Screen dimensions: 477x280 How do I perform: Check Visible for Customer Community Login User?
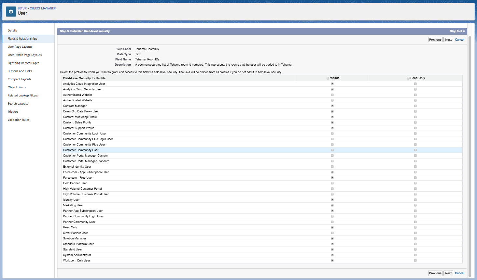coord(332,134)
